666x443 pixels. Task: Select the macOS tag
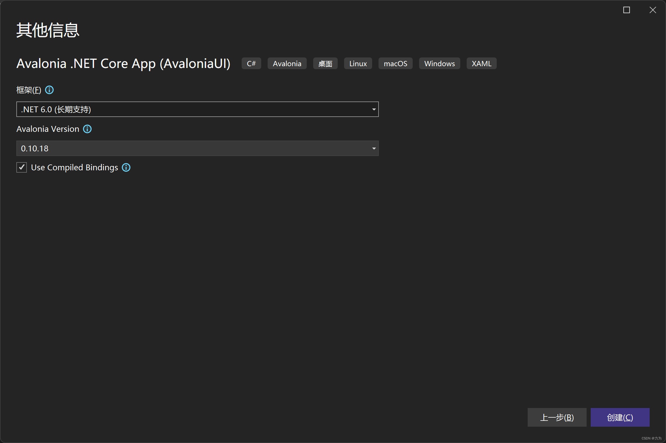[395, 63]
